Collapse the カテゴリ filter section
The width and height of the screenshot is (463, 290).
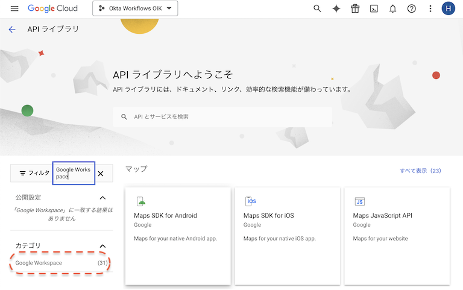(x=102, y=246)
